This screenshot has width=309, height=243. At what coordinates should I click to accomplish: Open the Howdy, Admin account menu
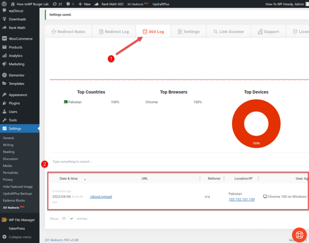[x=286, y=4]
